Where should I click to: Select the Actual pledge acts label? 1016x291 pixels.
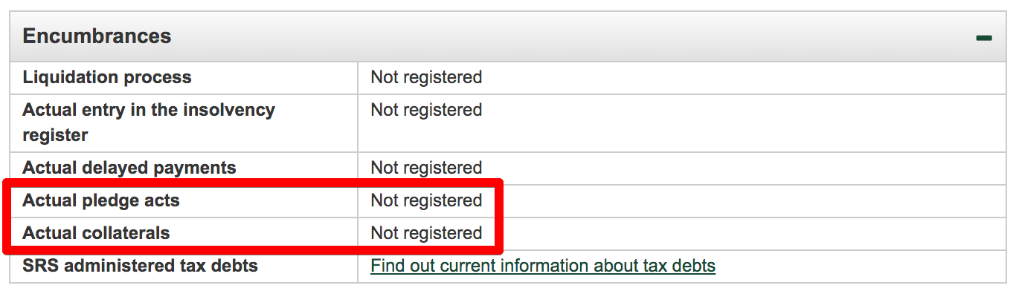(101, 200)
